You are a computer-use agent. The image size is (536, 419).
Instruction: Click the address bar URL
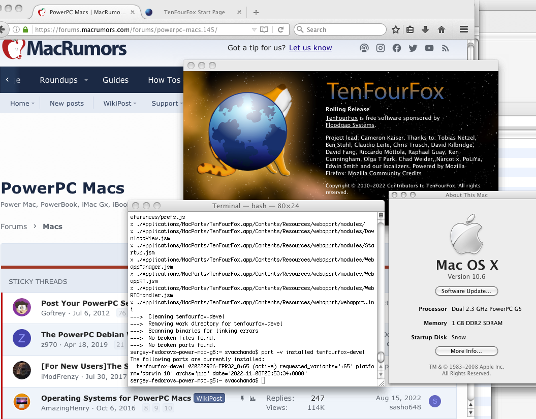coord(126,30)
